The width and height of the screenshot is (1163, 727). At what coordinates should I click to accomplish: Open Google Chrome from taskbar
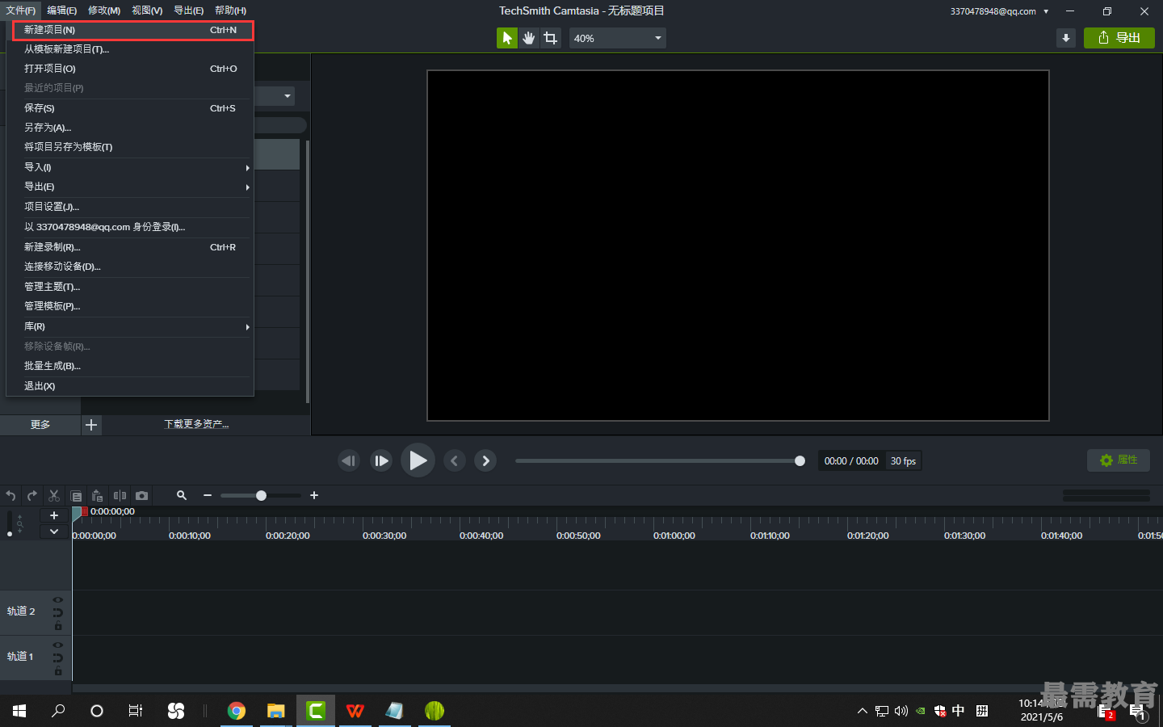[237, 711]
